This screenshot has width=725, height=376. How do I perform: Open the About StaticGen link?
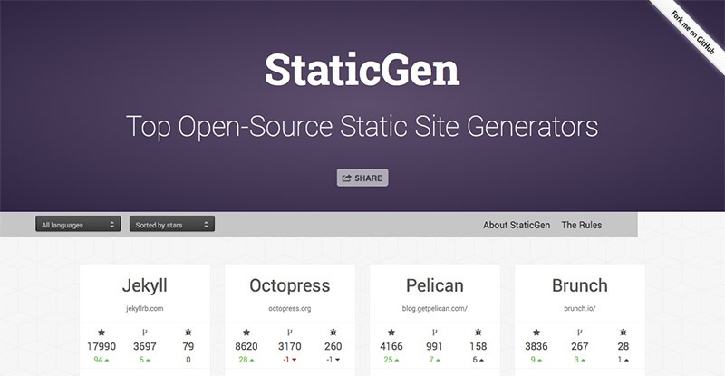517,225
